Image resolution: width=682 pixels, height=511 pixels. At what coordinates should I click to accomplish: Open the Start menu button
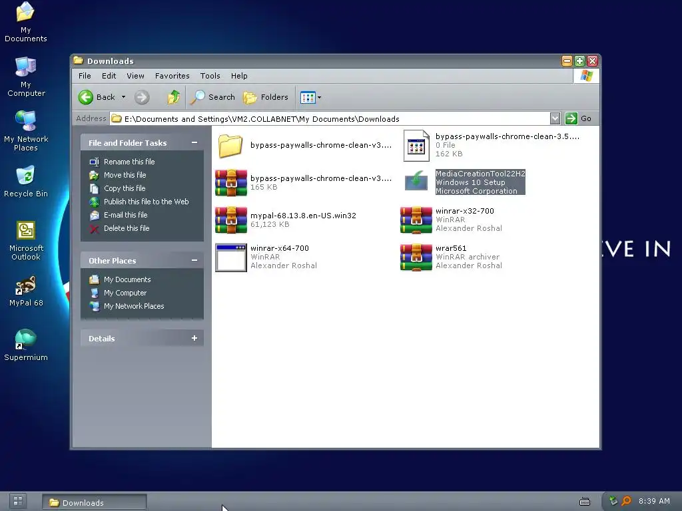(18, 501)
